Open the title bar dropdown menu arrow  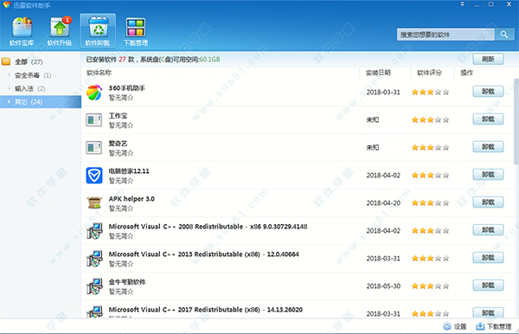[463, 4]
